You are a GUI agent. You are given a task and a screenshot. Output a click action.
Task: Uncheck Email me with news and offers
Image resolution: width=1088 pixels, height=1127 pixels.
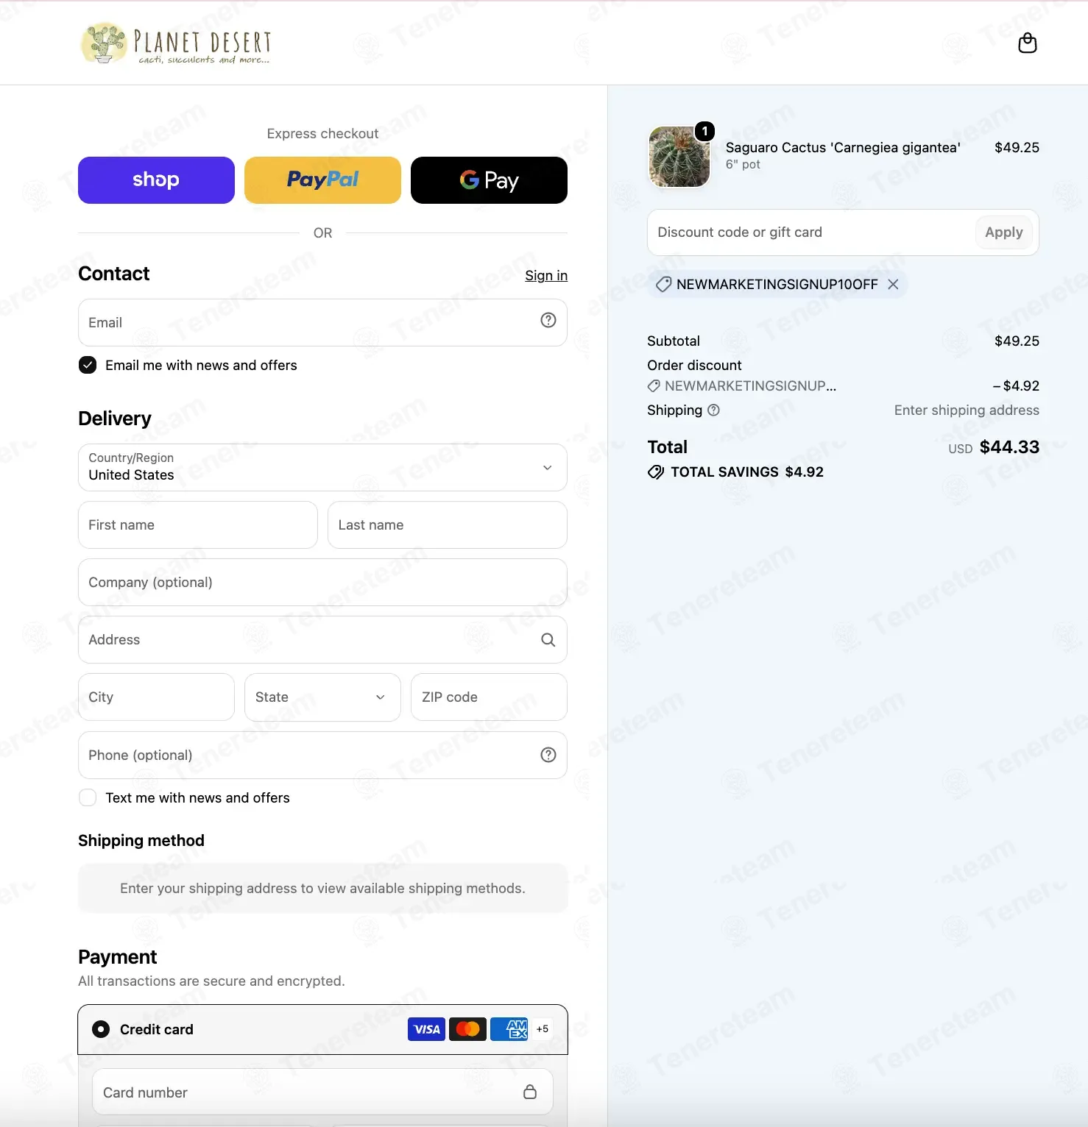point(88,365)
